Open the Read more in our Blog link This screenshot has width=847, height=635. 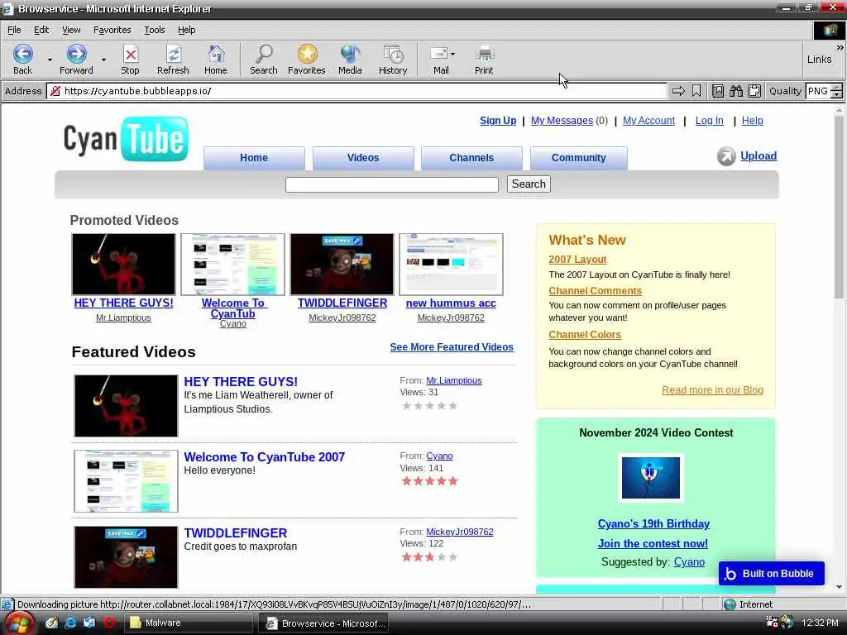(x=712, y=390)
